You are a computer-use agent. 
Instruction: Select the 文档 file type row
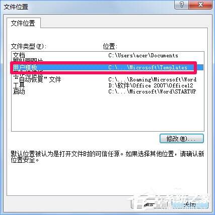107,55
